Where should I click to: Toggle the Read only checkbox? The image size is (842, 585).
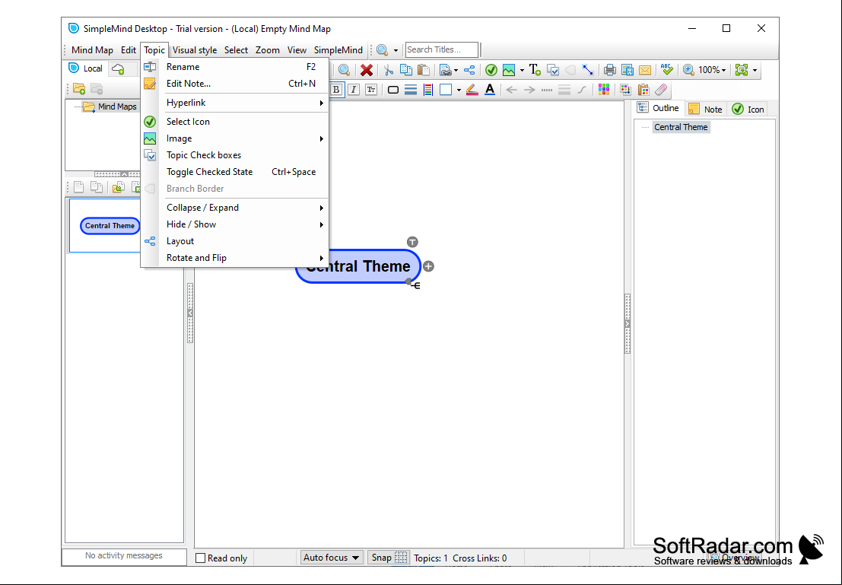click(x=201, y=558)
